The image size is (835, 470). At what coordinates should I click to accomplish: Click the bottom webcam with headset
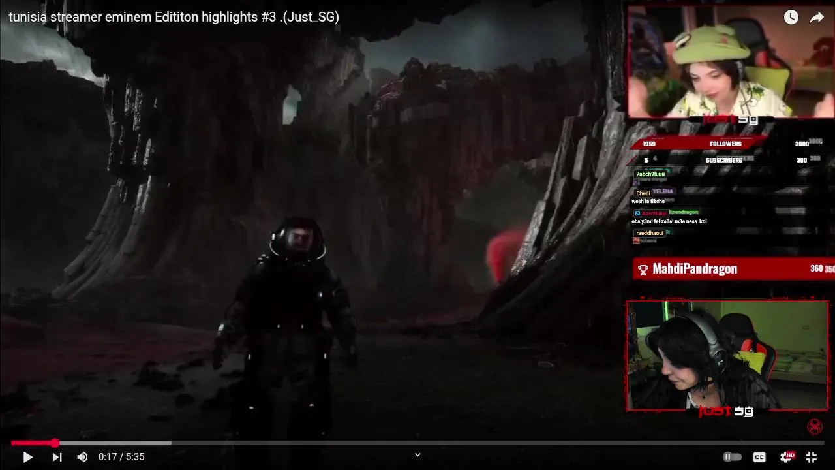point(727,355)
